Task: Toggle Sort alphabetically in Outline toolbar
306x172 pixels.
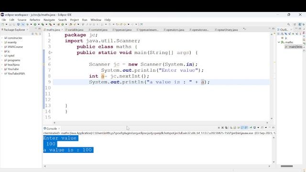Action: point(282,34)
